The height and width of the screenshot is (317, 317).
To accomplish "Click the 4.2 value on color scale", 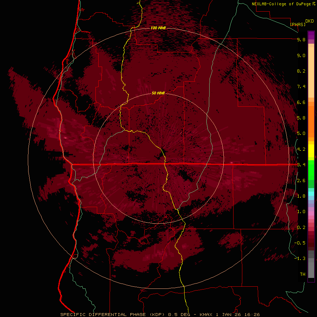I will tap(301, 149).
